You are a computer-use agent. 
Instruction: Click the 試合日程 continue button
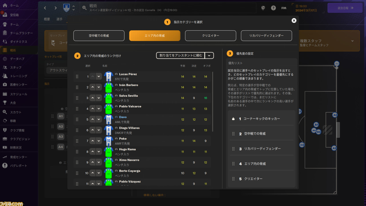tap(345, 8)
